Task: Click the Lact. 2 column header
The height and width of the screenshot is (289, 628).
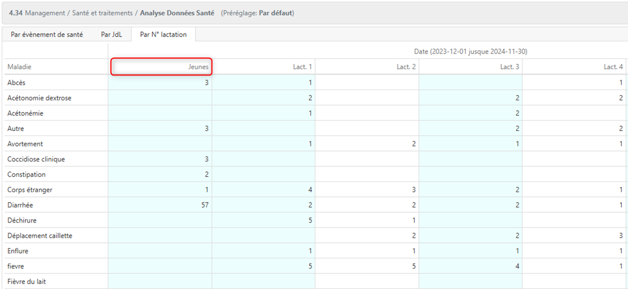Action: (406, 67)
